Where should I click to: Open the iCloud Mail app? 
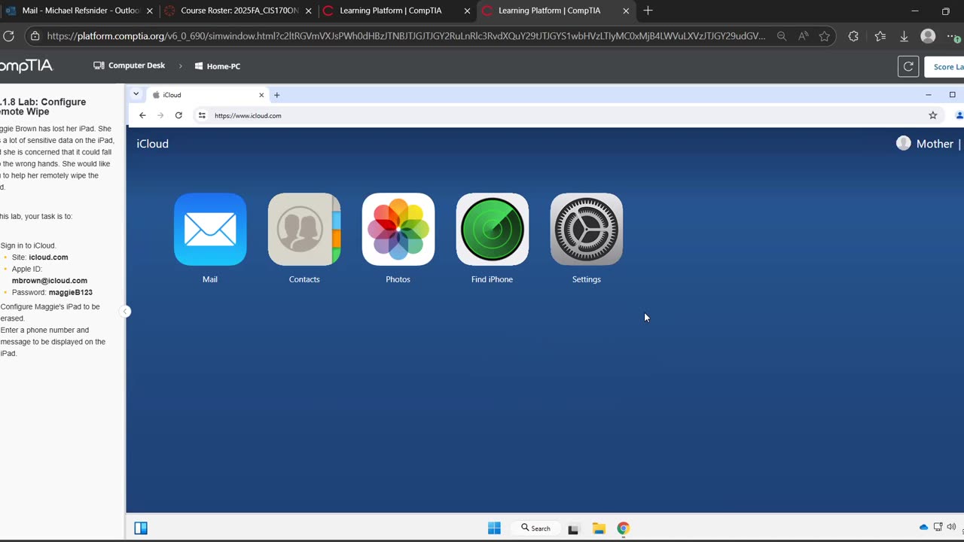(x=210, y=230)
